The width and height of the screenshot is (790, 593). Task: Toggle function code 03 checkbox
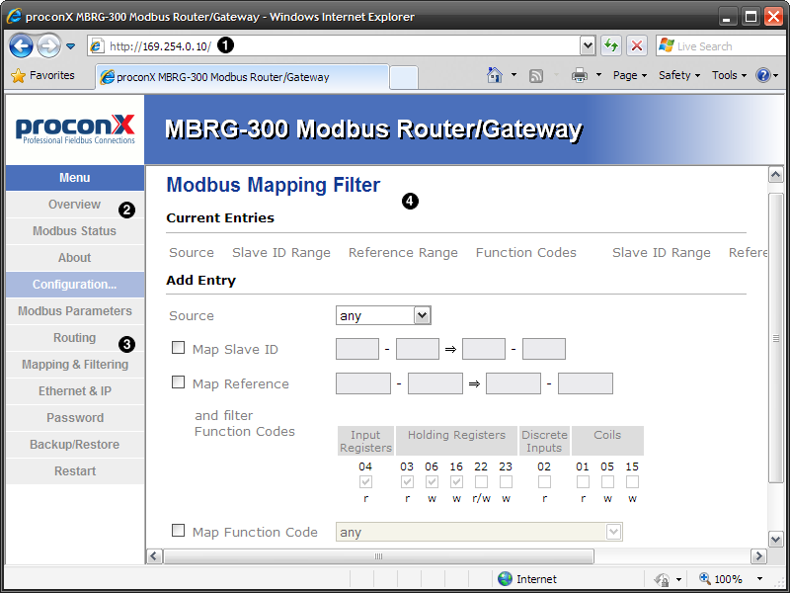coord(407,482)
